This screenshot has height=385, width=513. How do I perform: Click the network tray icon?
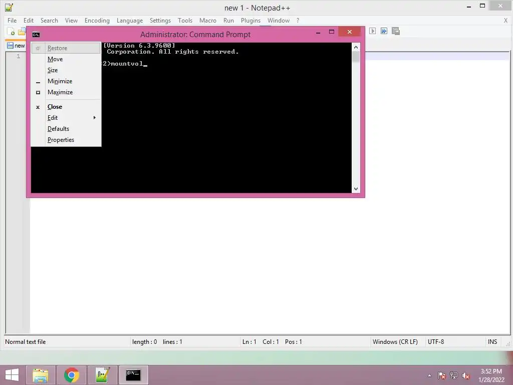pyautogui.click(x=454, y=375)
